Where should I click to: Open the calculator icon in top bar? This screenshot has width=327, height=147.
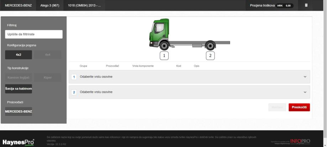tap(306, 5)
